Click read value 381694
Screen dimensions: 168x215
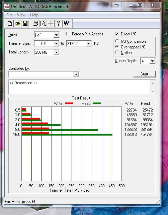(x=147, y=130)
